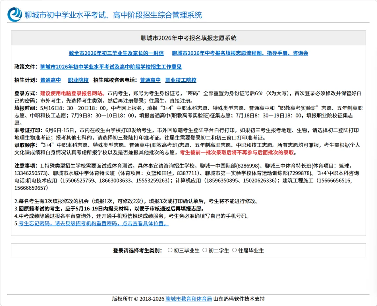Image resolution: width=377 pixels, height=306 pixels.
Task: Click the red 建议使用电脑登录报名网站 text
Action: (73, 93)
